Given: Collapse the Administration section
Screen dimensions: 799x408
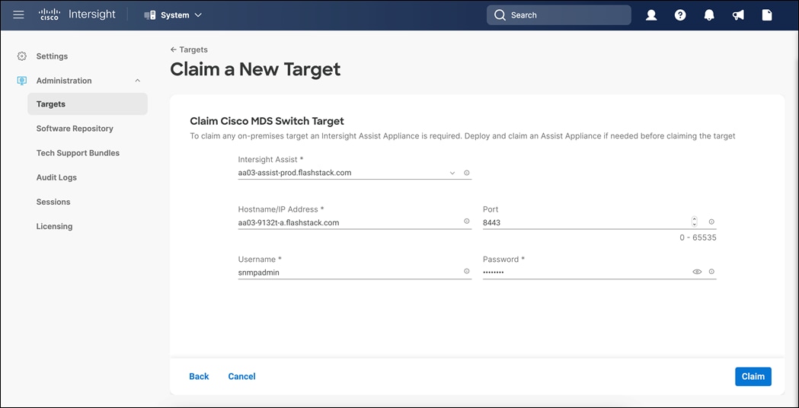Looking at the screenshot, I should pos(138,81).
